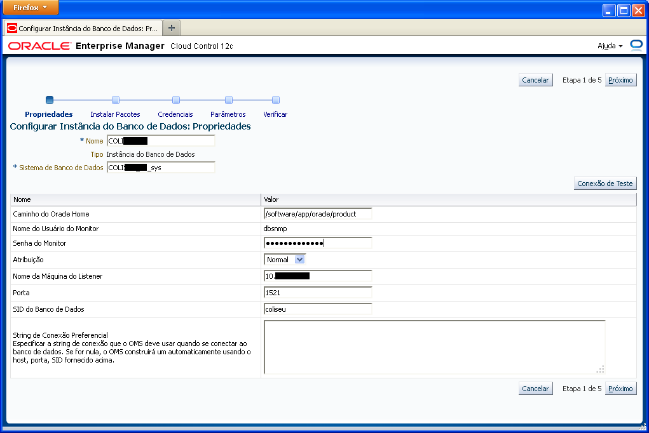649x433 pixels.
Task: Click the Nome da Máquina do Listener label
Action: pyautogui.click(x=58, y=276)
